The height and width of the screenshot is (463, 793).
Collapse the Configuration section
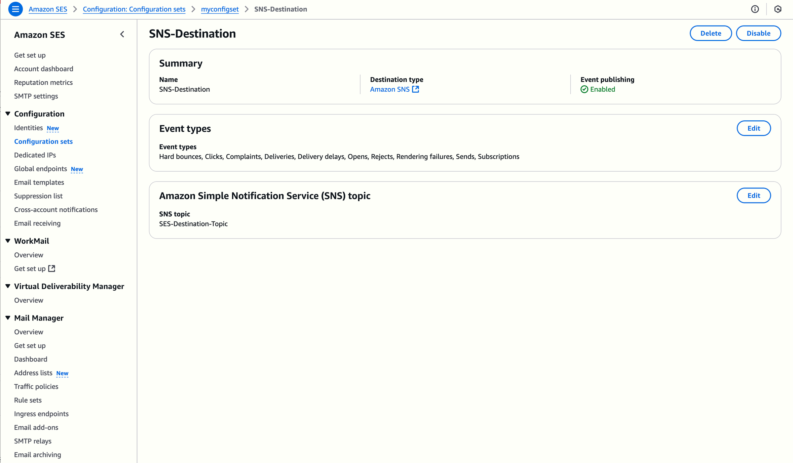(x=8, y=113)
